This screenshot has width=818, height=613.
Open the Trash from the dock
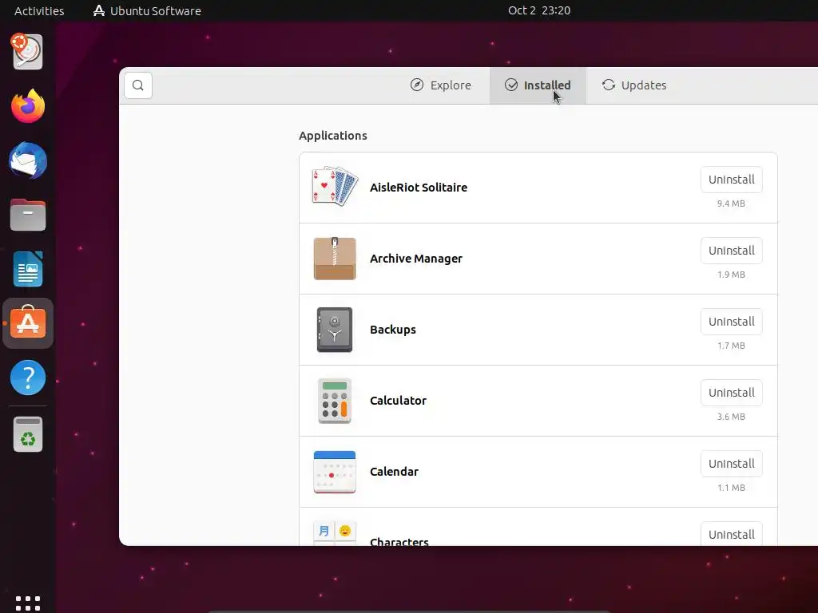(x=28, y=434)
